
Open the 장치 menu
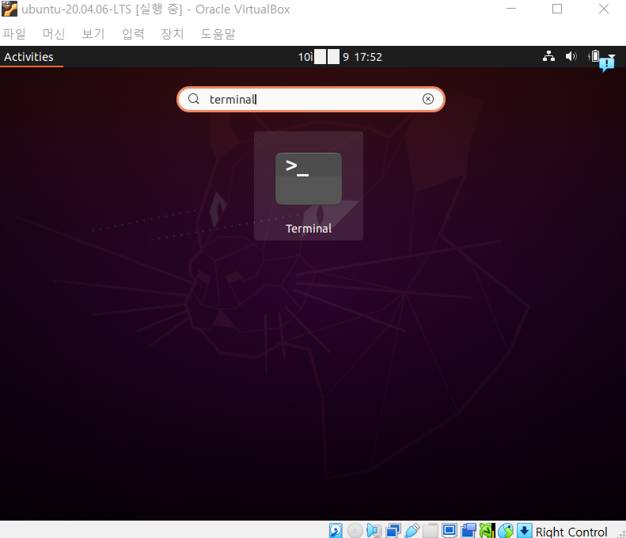[172, 33]
